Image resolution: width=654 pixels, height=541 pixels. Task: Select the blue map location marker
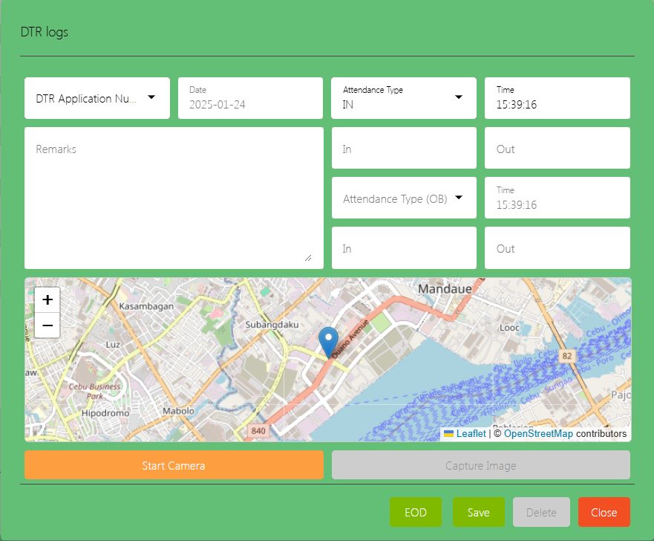[x=330, y=337]
